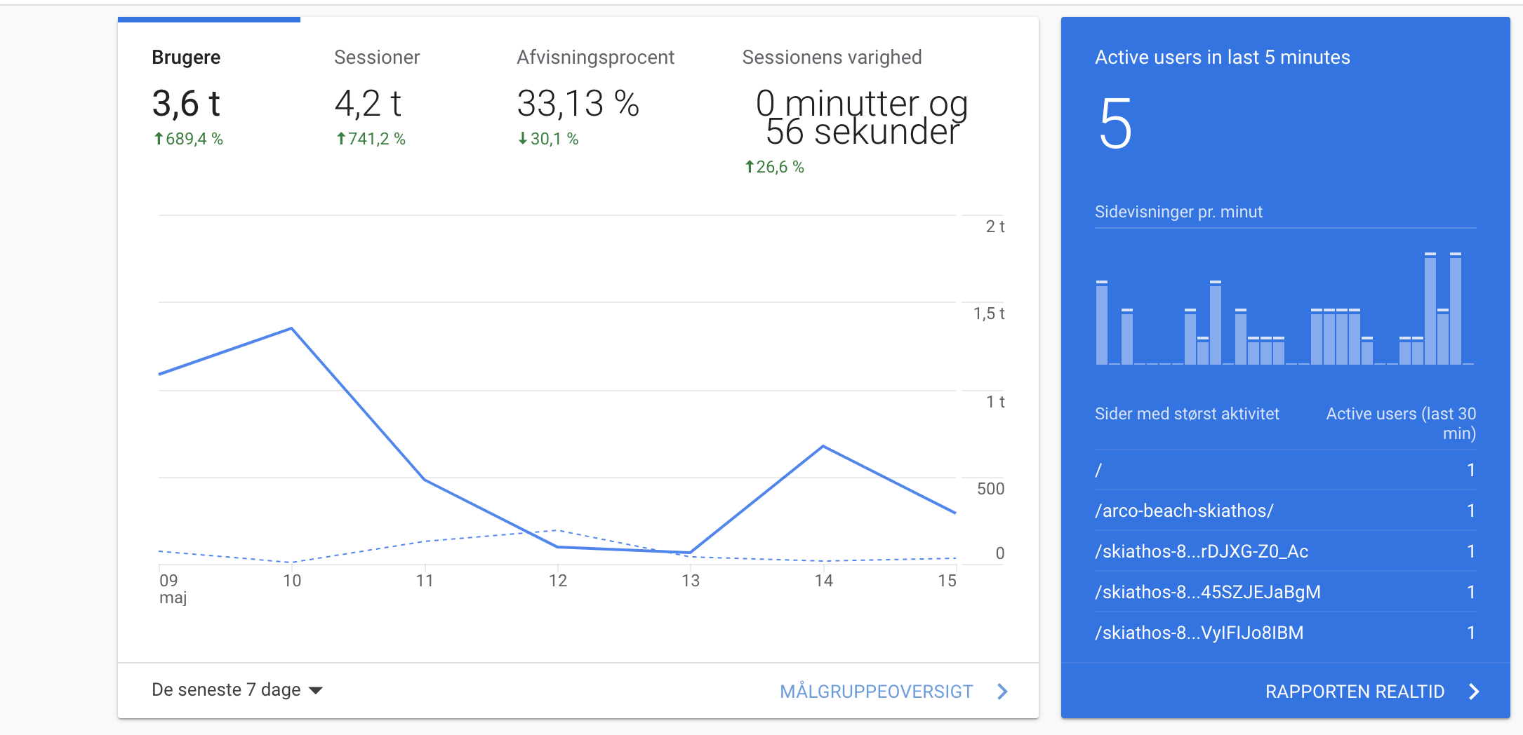This screenshot has height=735, width=1523.
Task: Open the RAPPORTEN REALTID link
Action: (x=1355, y=692)
